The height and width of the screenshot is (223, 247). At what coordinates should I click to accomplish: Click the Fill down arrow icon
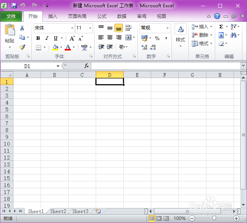[x=221, y=35]
